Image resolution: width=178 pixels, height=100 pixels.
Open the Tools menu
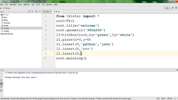[x=38, y=4]
